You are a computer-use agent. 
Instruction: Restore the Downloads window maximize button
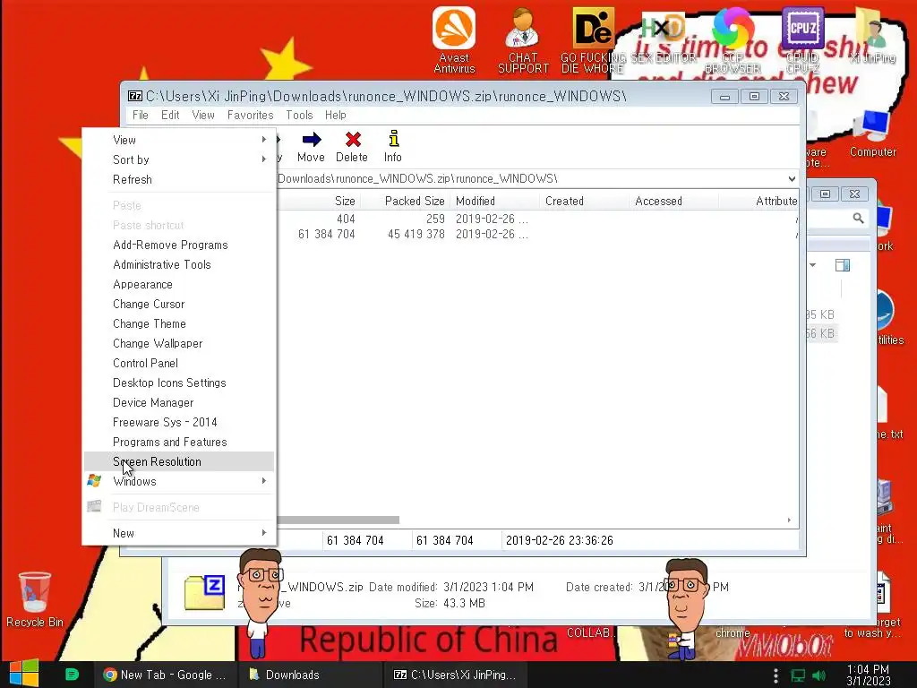[825, 193]
